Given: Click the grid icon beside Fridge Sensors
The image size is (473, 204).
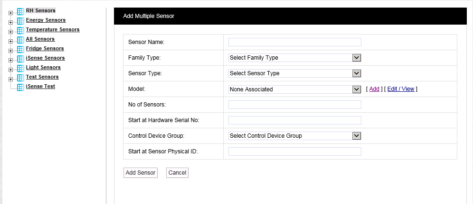Looking at the screenshot, I should pyautogui.click(x=20, y=50).
